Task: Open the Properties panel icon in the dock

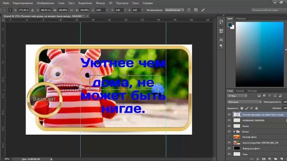Action: tap(221, 30)
